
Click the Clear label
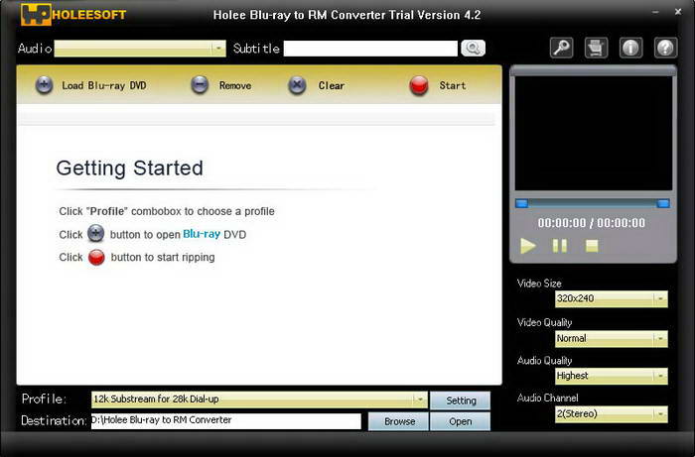[x=331, y=85]
